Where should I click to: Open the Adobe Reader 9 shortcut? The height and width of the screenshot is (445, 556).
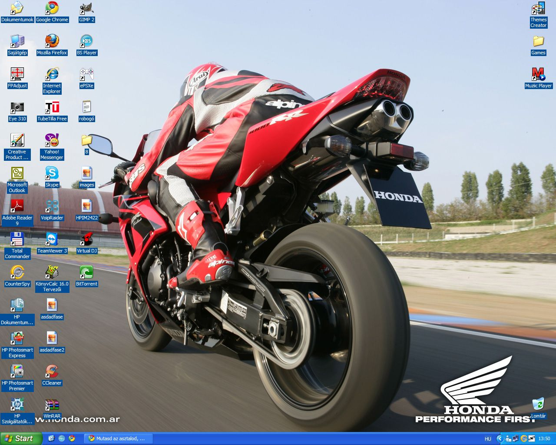pos(17,213)
